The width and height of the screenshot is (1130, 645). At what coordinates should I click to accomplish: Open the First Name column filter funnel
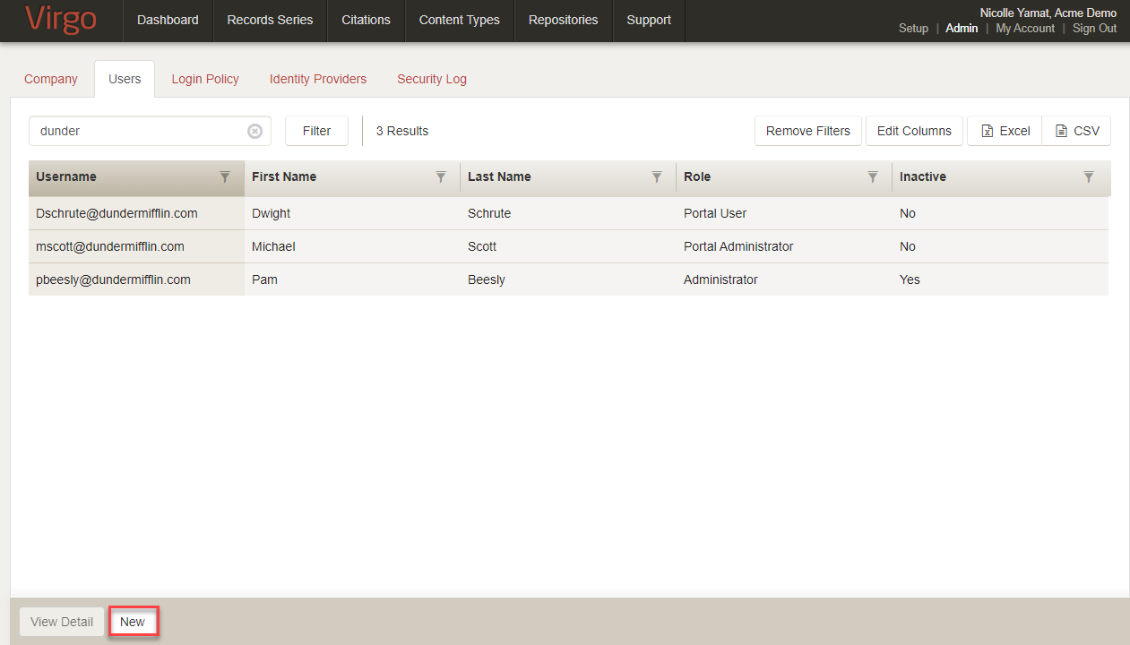click(440, 177)
